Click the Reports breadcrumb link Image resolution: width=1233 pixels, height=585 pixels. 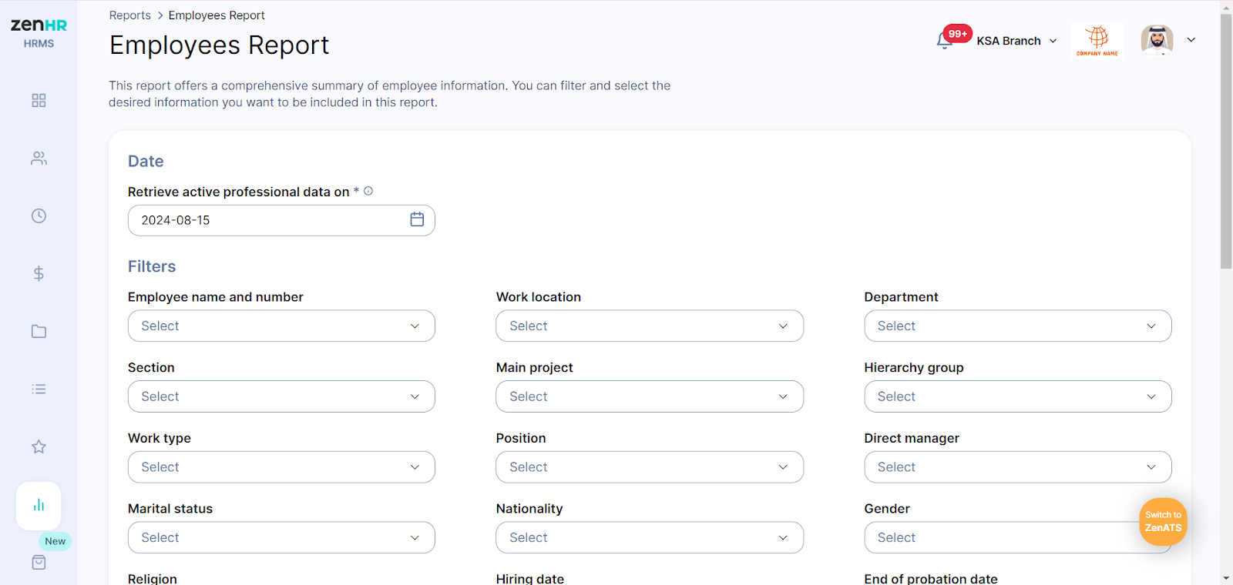[x=129, y=15]
